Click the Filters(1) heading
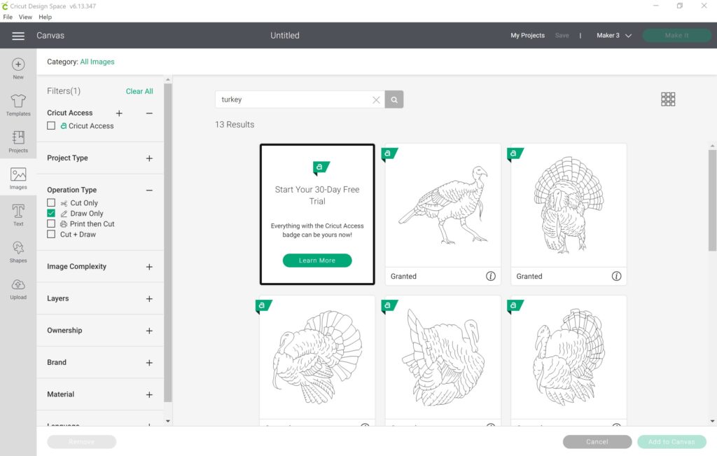This screenshot has height=456, width=717. tap(64, 91)
